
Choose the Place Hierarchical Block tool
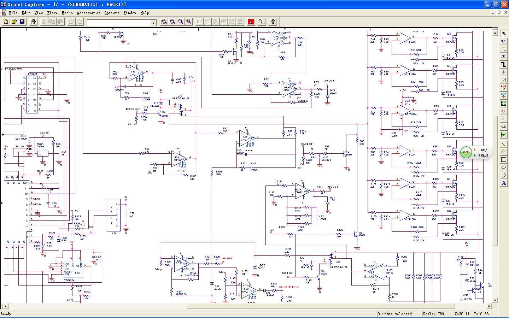[504, 103]
